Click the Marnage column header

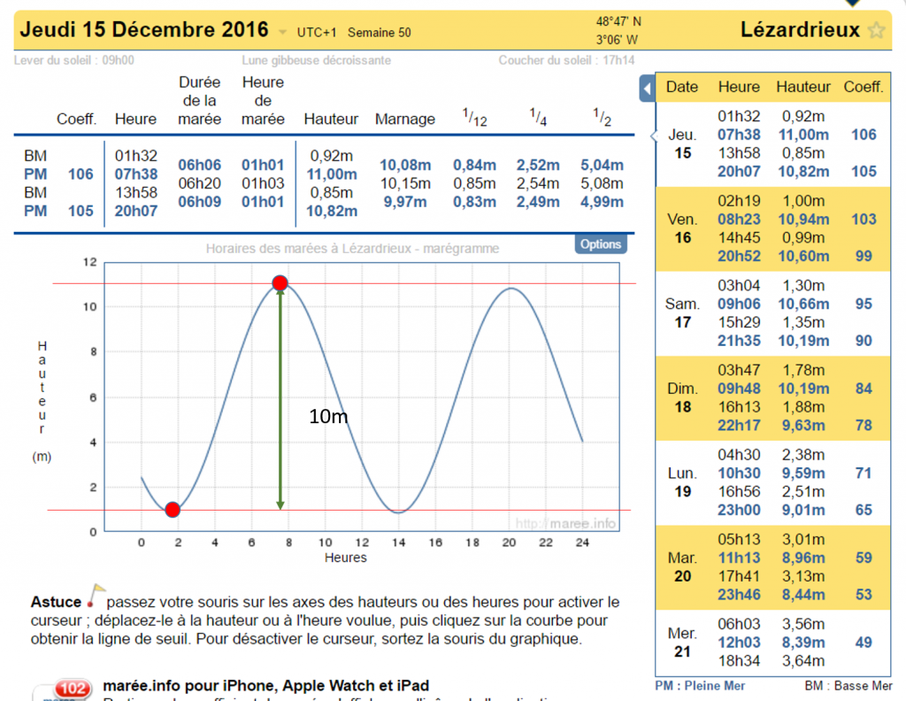405,119
